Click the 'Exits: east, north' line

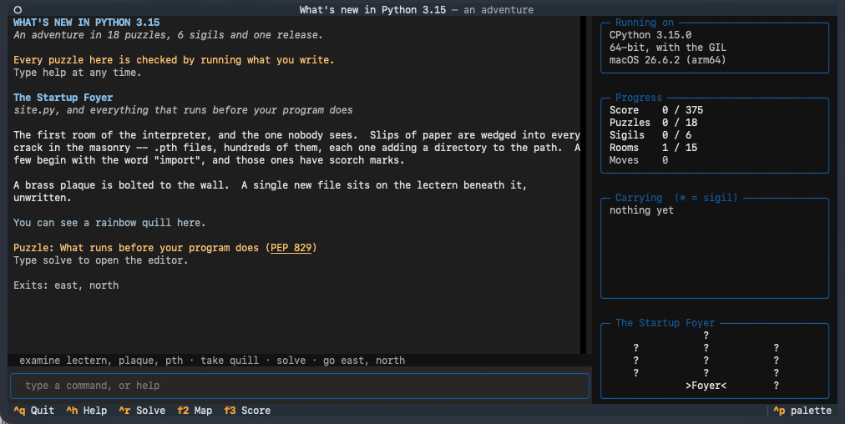pos(66,285)
